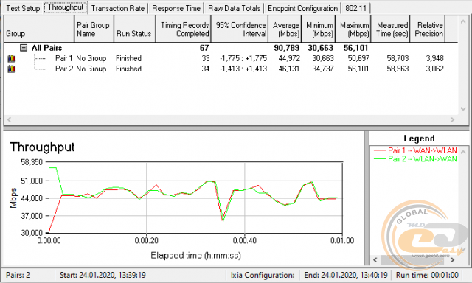Click the Start time status bar entry
Screen dimensions: 472x283
103,275
